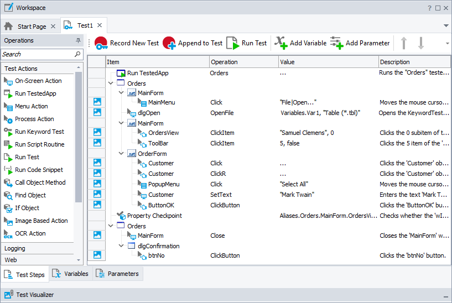
Task: Select the Process Action operation
Action: pyautogui.click(x=29, y=119)
